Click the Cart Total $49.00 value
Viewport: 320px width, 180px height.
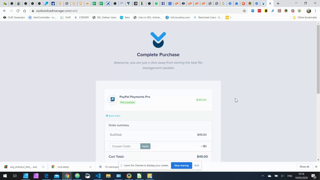202,156
